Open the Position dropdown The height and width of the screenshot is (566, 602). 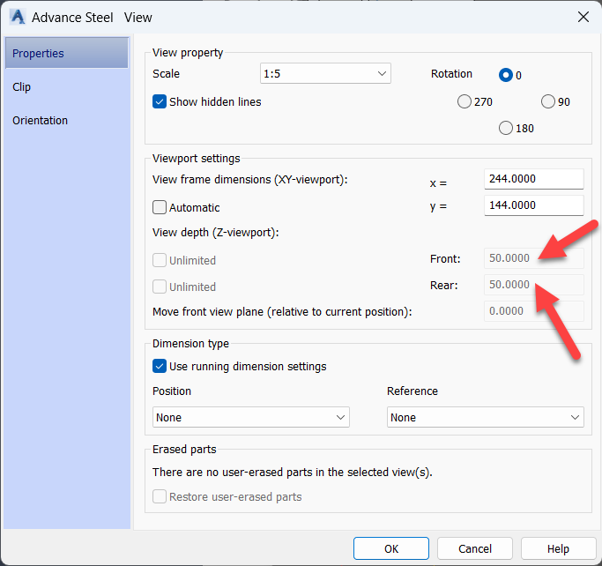pos(250,417)
